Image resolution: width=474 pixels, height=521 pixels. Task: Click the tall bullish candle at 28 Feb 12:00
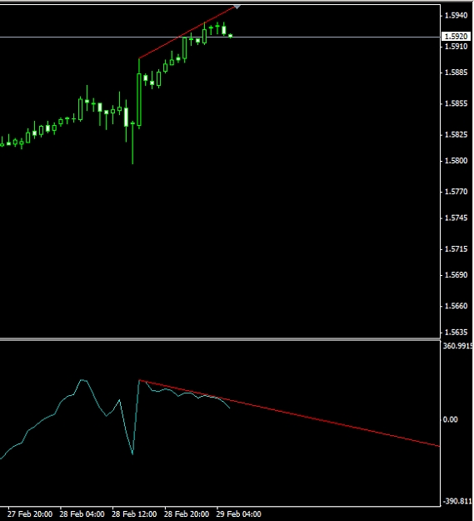pos(139,100)
